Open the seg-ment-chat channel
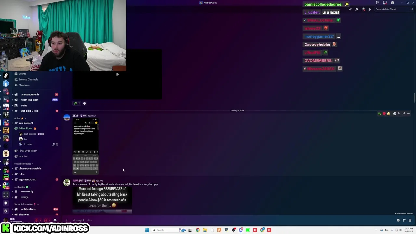The height and width of the screenshot is (234, 416). [x=27, y=179]
